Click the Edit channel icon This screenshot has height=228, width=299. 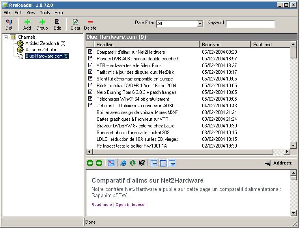click(57, 22)
